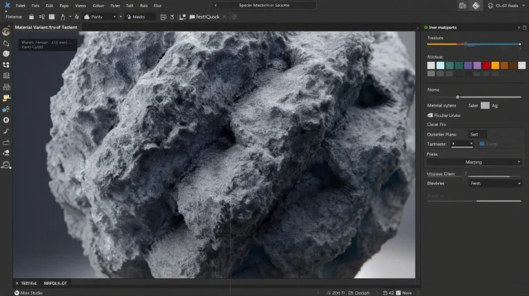Image resolution: width=529 pixels, height=296 pixels.
Task: Select the circular target tool in left sidebar
Action: (x=6, y=120)
